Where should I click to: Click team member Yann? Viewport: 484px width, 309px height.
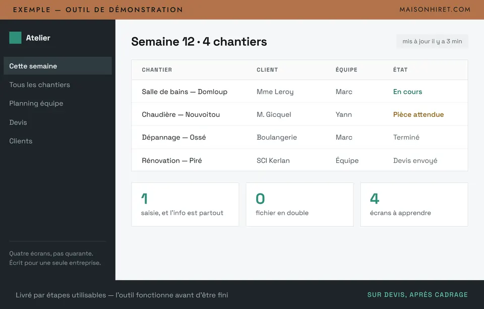pos(343,114)
